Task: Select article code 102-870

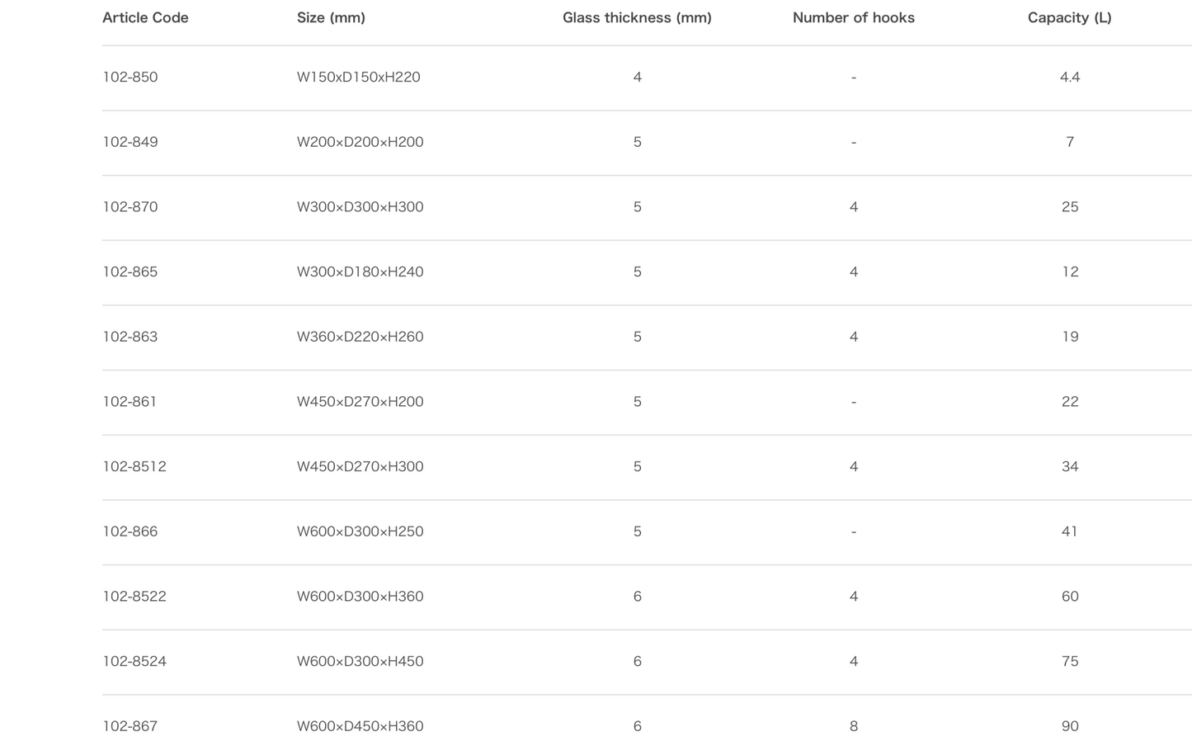Action: (130, 207)
